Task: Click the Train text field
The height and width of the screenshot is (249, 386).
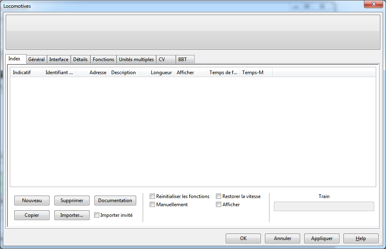Action: tap(324, 207)
